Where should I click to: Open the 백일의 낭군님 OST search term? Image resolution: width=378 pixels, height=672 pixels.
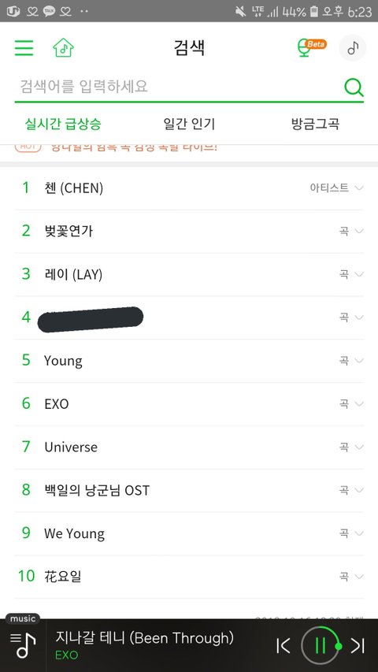coord(98,490)
